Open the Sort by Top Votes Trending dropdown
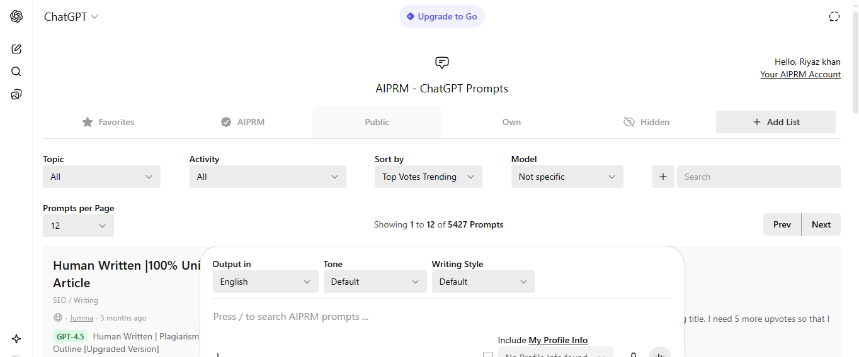 point(428,177)
